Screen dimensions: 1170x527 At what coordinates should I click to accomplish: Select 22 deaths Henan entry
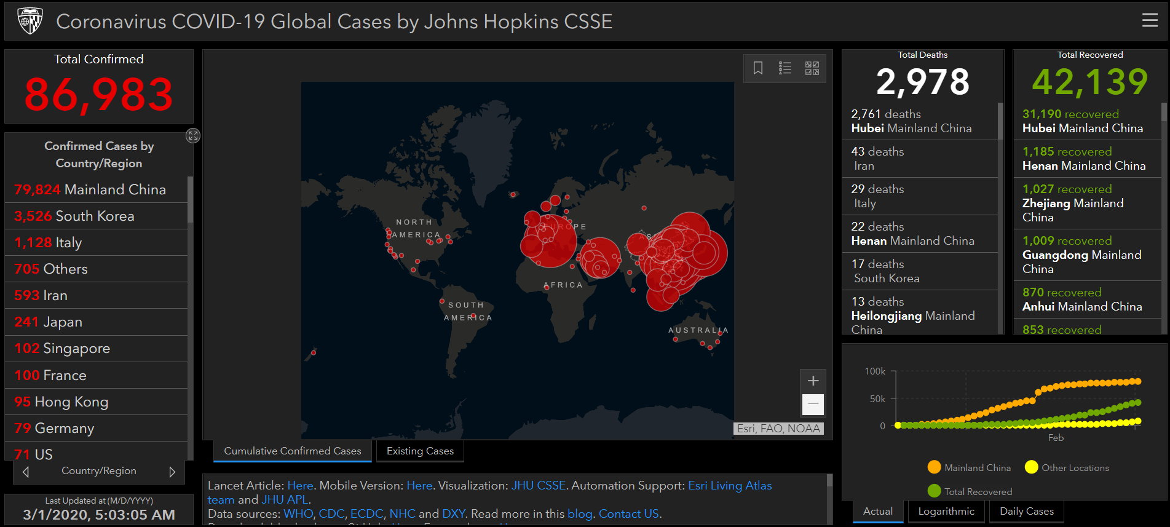[x=920, y=234]
